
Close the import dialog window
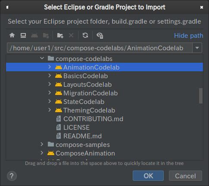(202, 7)
